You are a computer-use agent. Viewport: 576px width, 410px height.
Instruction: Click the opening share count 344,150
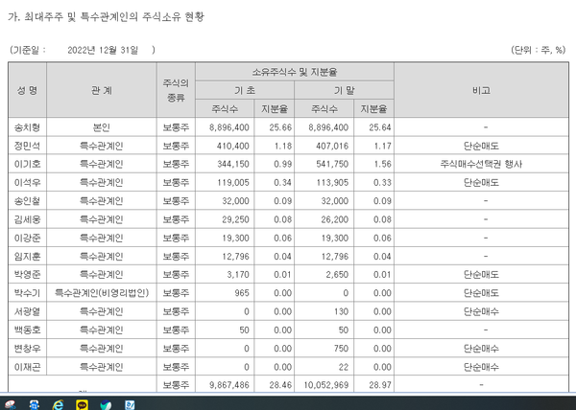[233, 164]
